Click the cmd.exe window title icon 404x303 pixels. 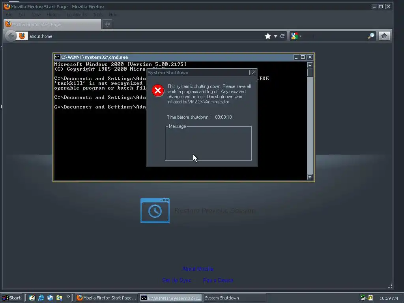tap(57, 57)
